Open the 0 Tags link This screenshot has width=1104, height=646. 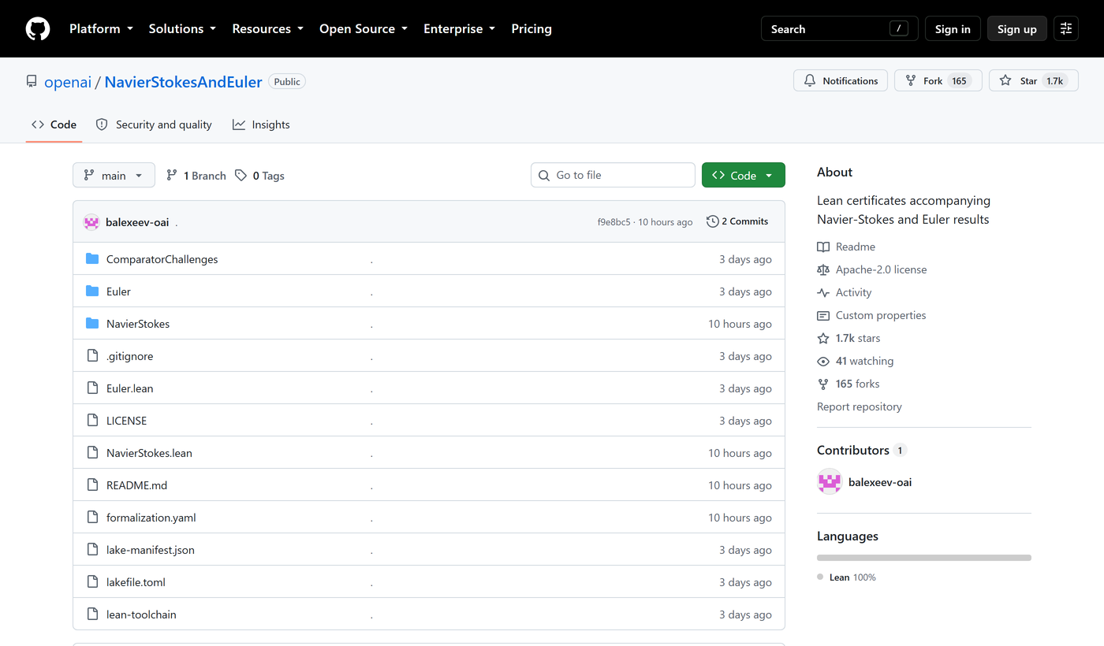259,176
